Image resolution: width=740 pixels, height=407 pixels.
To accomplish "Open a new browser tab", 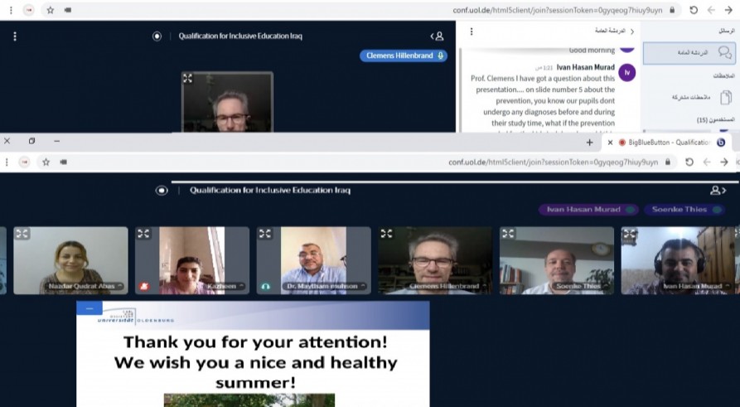I will [590, 142].
